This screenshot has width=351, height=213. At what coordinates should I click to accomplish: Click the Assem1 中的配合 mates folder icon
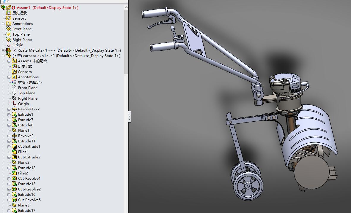[14, 61]
